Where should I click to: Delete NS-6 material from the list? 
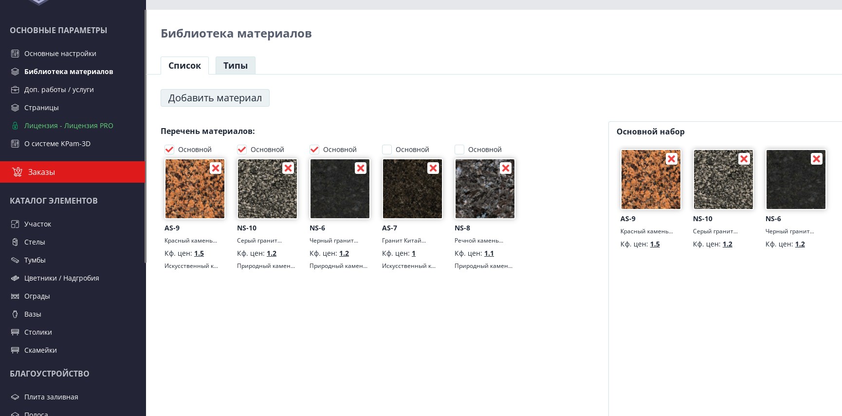pyautogui.click(x=361, y=168)
